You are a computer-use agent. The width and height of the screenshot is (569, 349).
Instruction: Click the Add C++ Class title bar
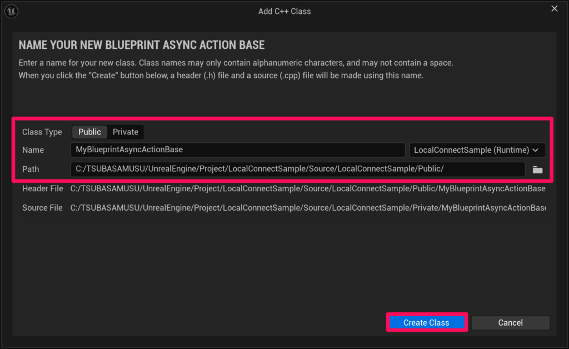click(284, 11)
